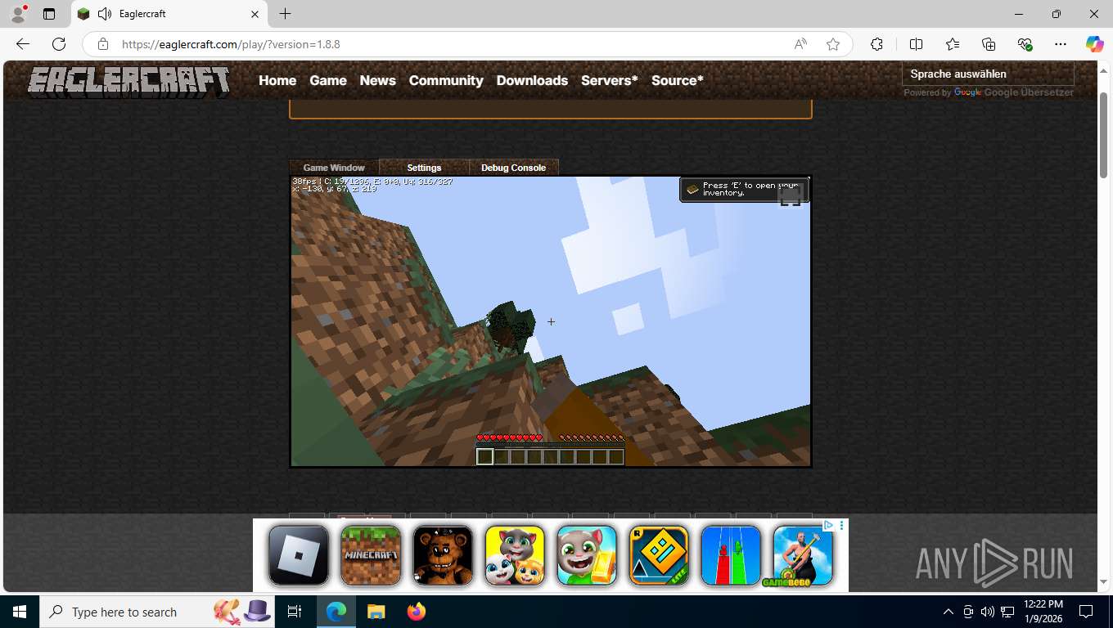
Task: Open the Geometry Dash Lite icon
Action: tap(659, 556)
